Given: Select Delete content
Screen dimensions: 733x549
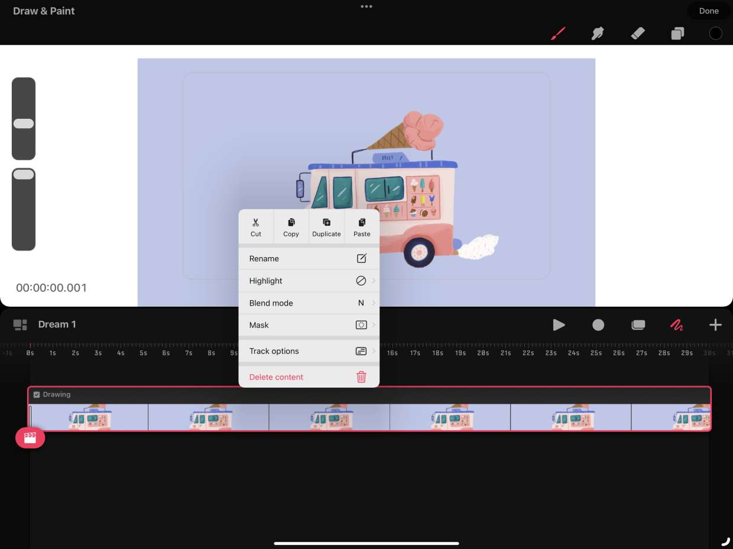Looking at the screenshot, I should 309,377.
